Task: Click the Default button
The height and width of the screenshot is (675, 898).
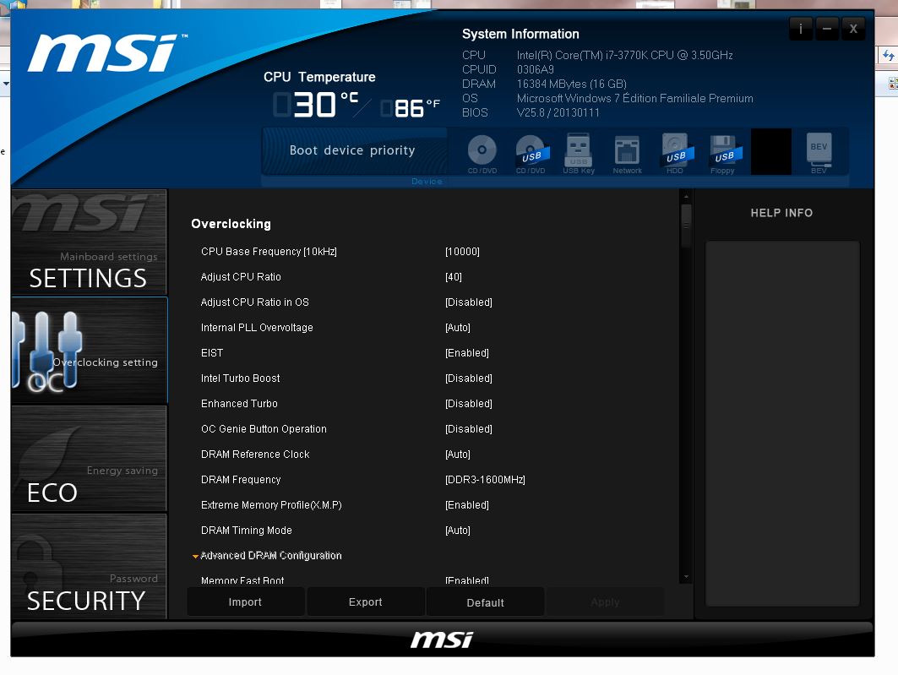Action: point(485,602)
